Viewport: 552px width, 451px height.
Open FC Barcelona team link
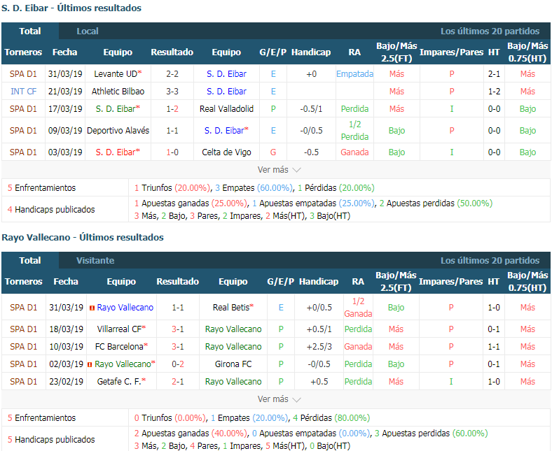tap(119, 347)
